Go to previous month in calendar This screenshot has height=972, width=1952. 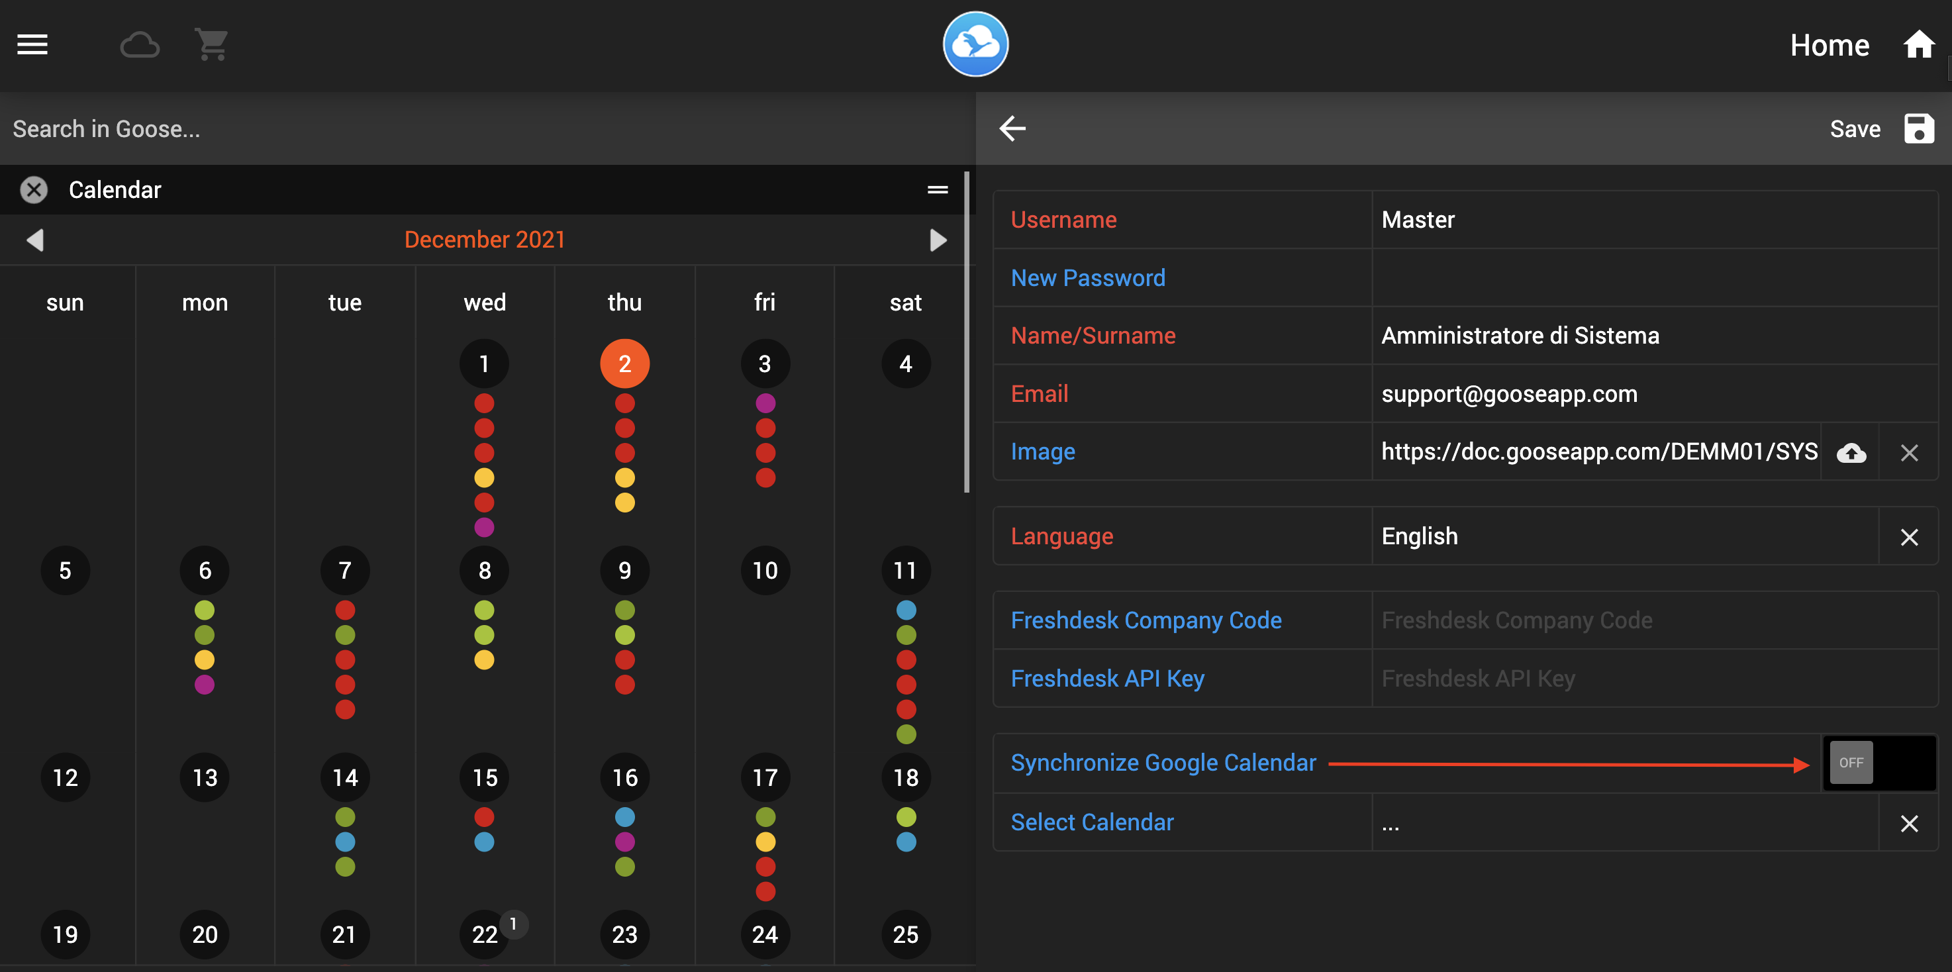[35, 240]
